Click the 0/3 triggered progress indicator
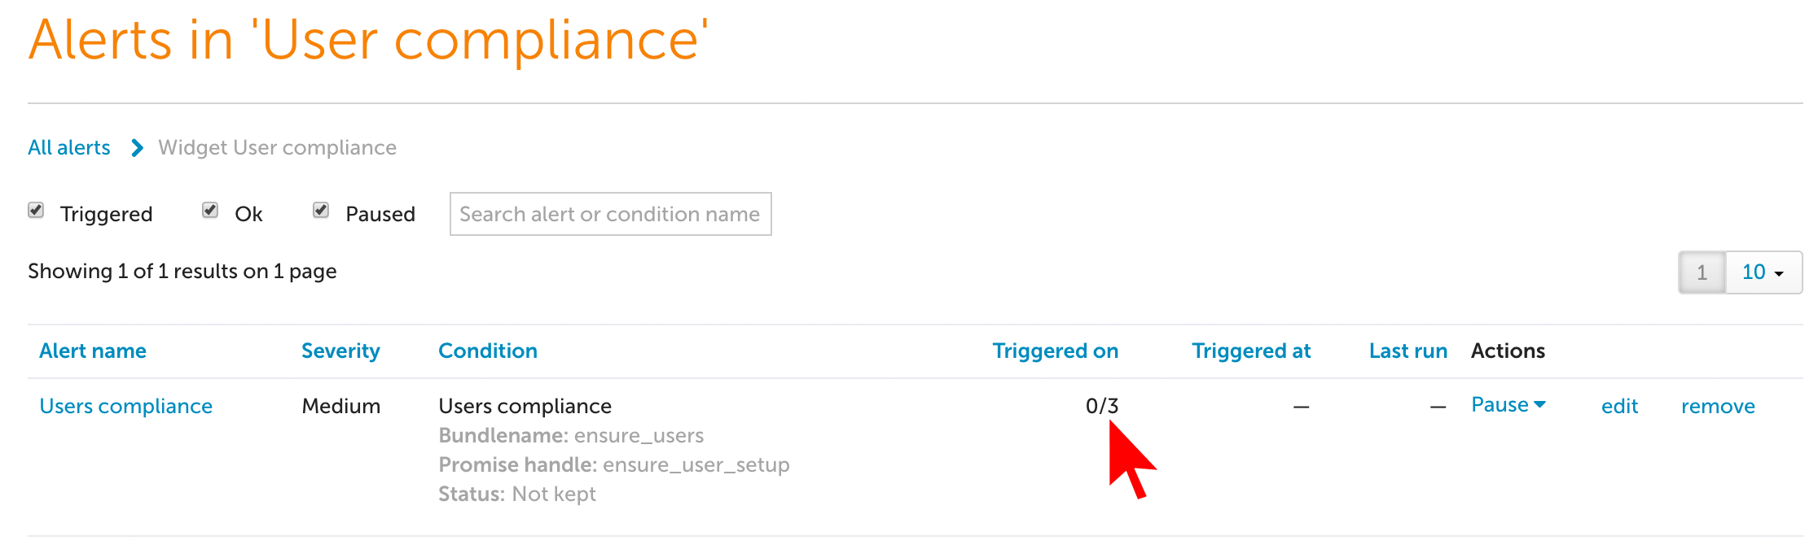 pos(1102,405)
